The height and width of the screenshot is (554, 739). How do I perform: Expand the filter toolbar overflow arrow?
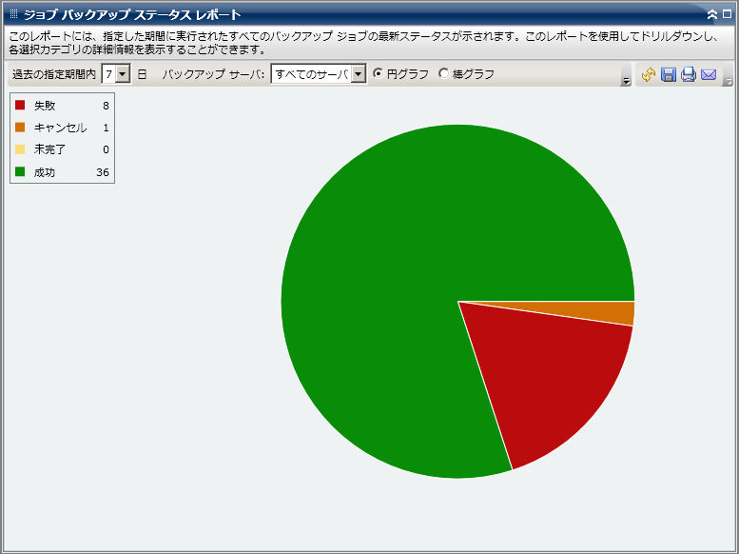(x=626, y=81)
